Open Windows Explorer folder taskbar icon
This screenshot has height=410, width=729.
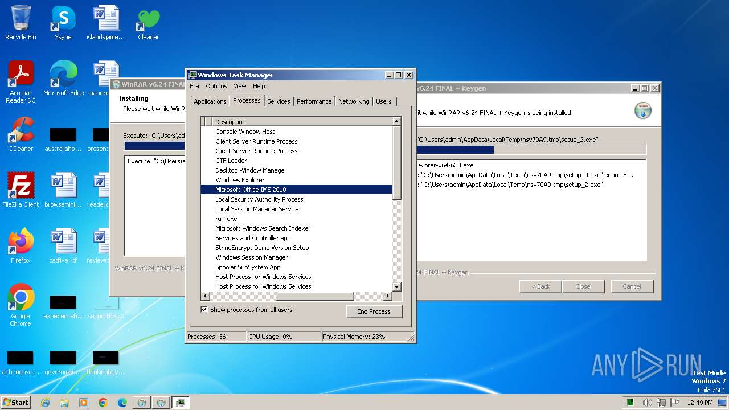point(64,403)
